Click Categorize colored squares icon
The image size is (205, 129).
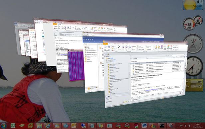pos(168,47)
